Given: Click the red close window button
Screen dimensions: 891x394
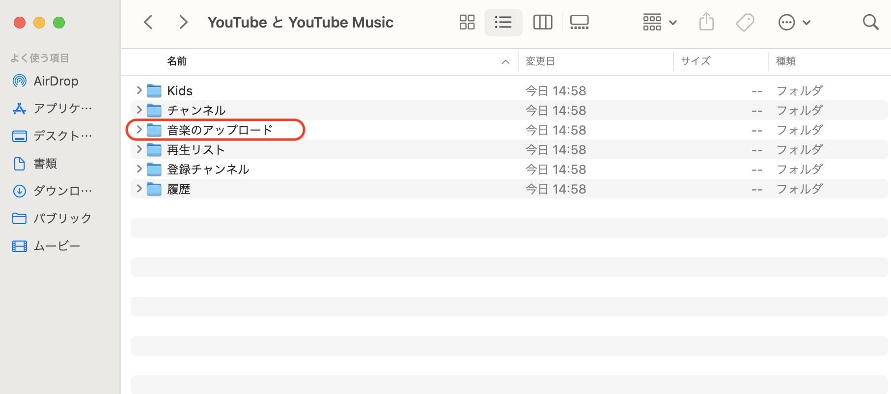Looking at the screenshot, I should pyautogui.click(x=20, y=23).
